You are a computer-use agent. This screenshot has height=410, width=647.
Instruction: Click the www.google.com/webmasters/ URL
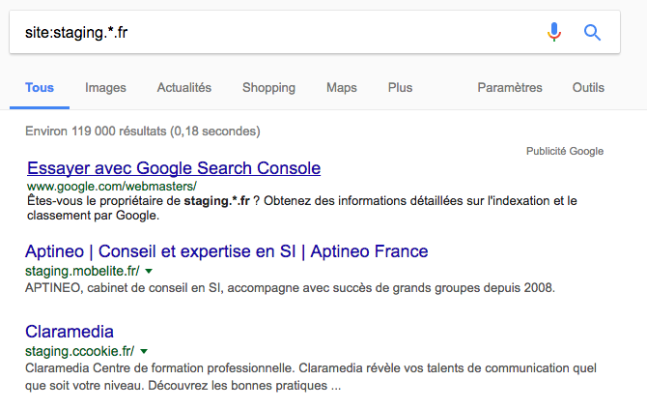(112, 187)
